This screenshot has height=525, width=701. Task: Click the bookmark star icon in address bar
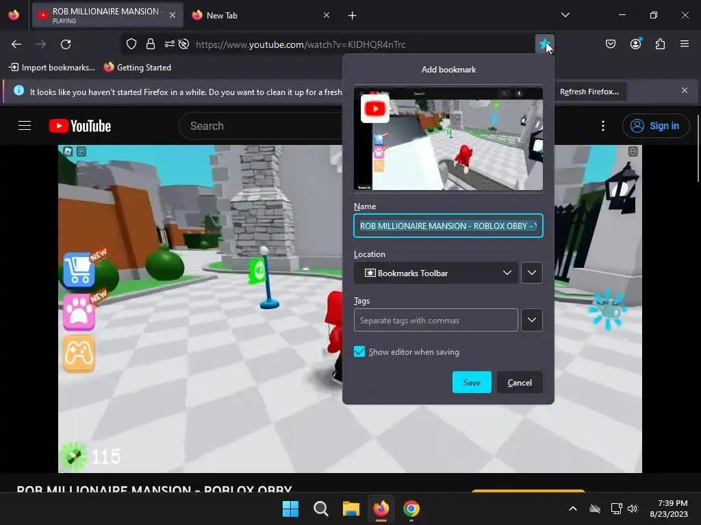(544, 44)
